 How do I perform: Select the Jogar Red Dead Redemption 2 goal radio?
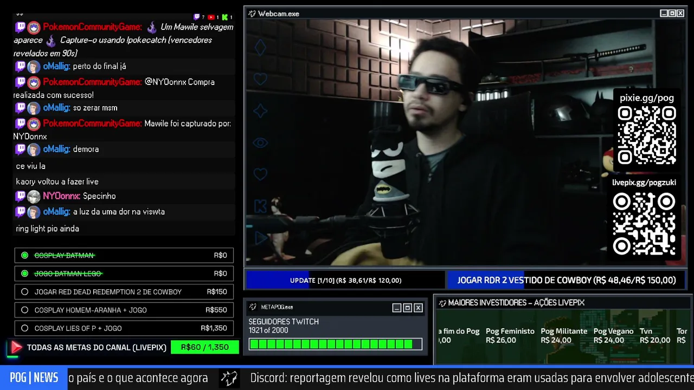click(24, 292)
